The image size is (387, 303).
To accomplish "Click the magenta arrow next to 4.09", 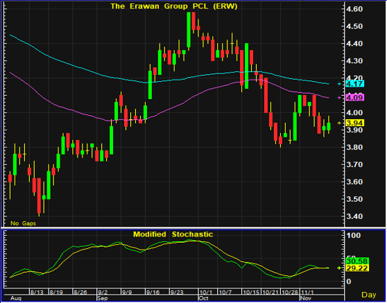I will [x=339, y=98].
